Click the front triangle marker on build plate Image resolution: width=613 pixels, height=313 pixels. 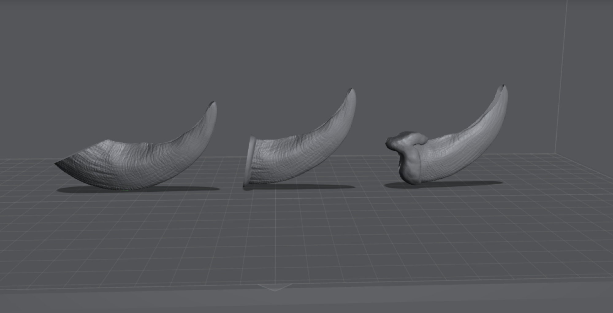275,287
